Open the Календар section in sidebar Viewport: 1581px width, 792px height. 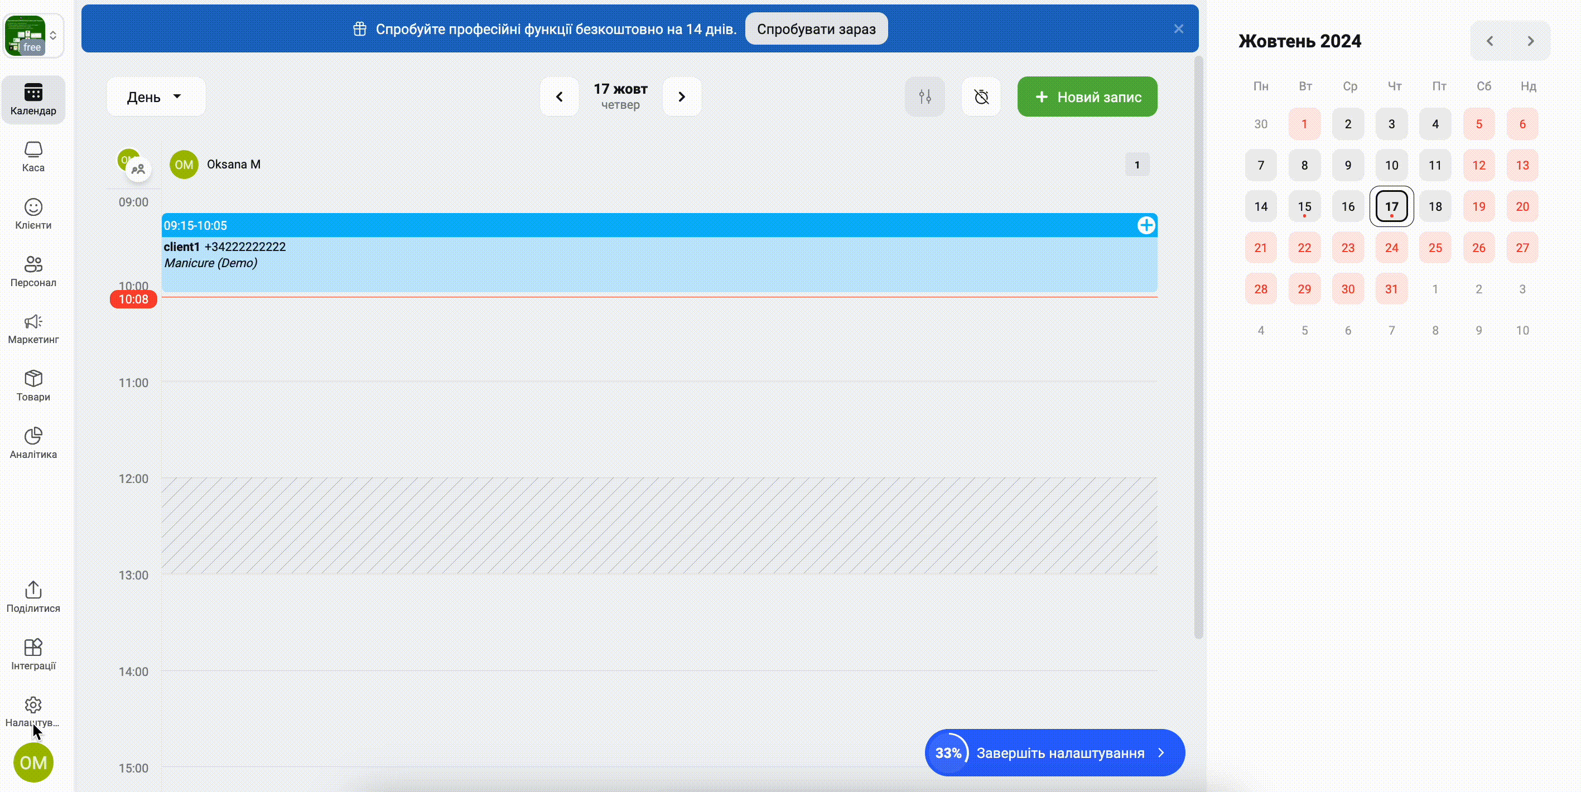(x=33, y=99)
